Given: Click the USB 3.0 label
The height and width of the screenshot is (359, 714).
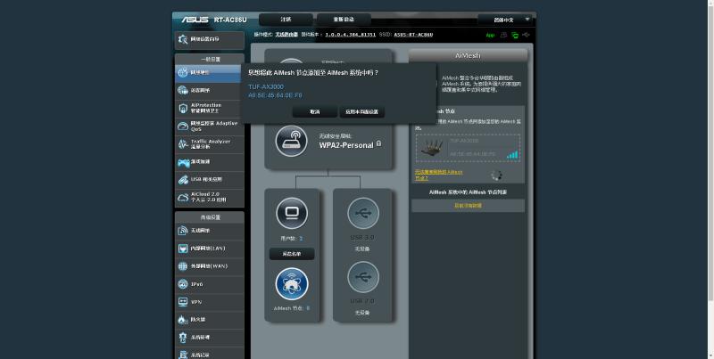Looking at the screenshot, I should (362, 238).
